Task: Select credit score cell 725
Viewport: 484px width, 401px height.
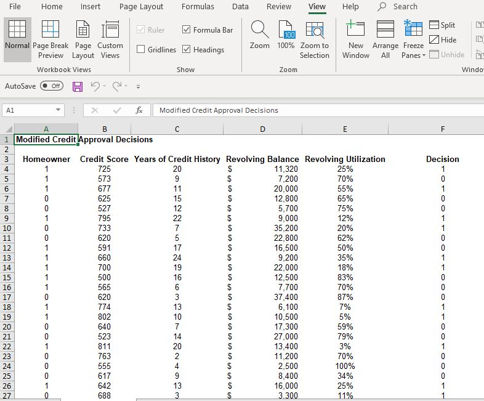Action: [x=104, y=169]
